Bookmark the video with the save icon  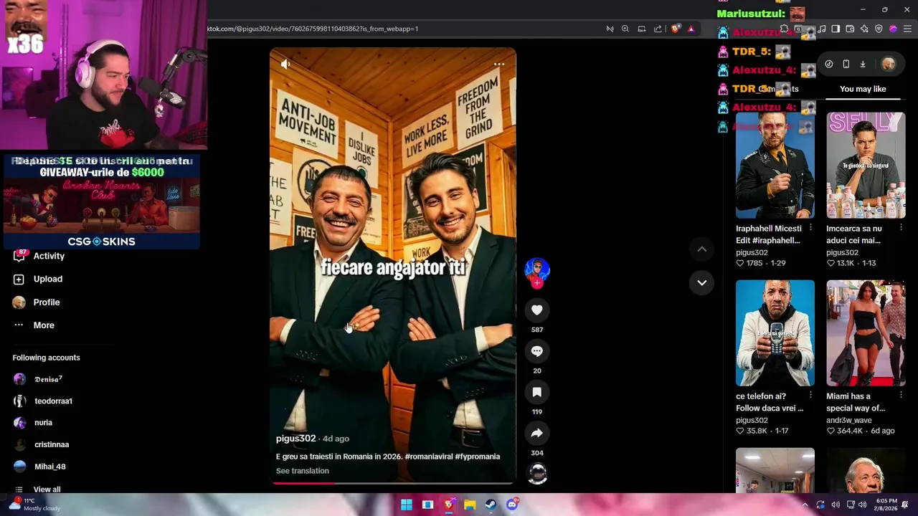[x=537, y=392]
